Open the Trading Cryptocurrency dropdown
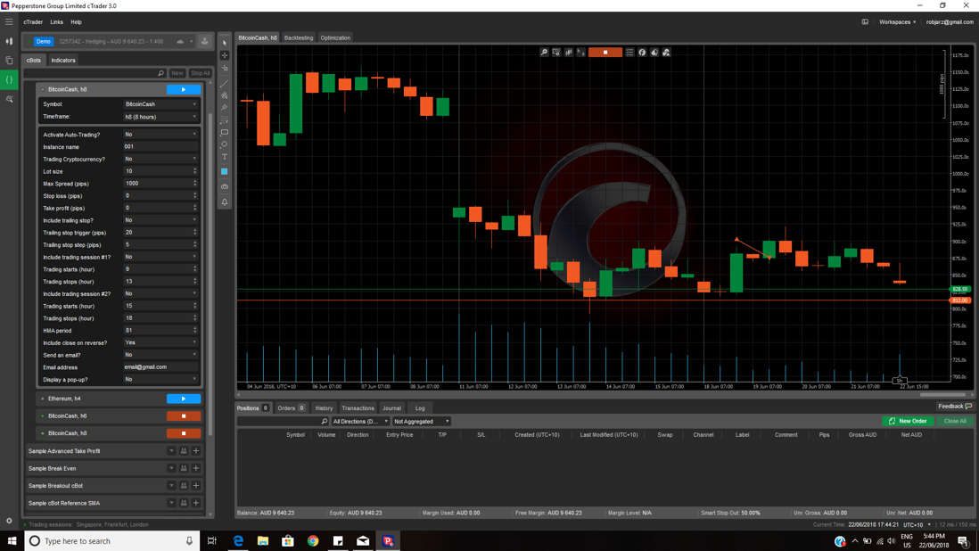The height and width of the screenshot is (551, 979). pos(160,159)
